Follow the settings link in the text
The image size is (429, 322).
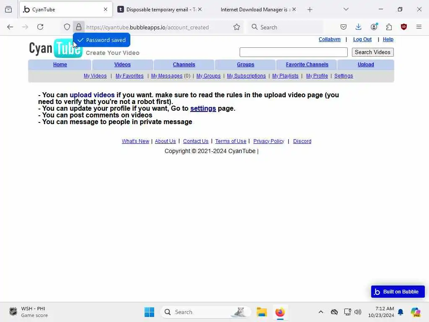203,109
